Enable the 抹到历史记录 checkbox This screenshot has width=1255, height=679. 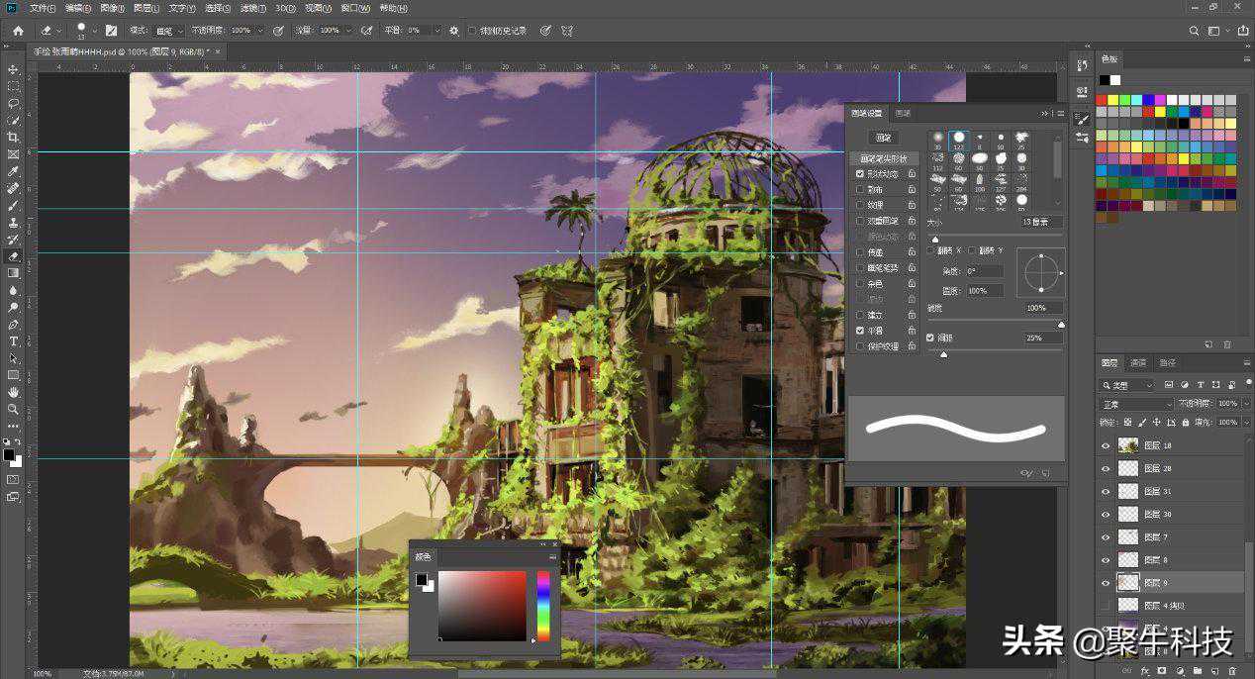472,31
